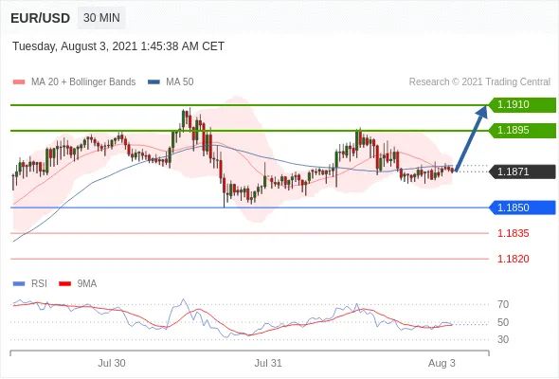Click the green 1.1910 resistance price tag
Viewport: 559px width, 379px height.
(522, 104)
